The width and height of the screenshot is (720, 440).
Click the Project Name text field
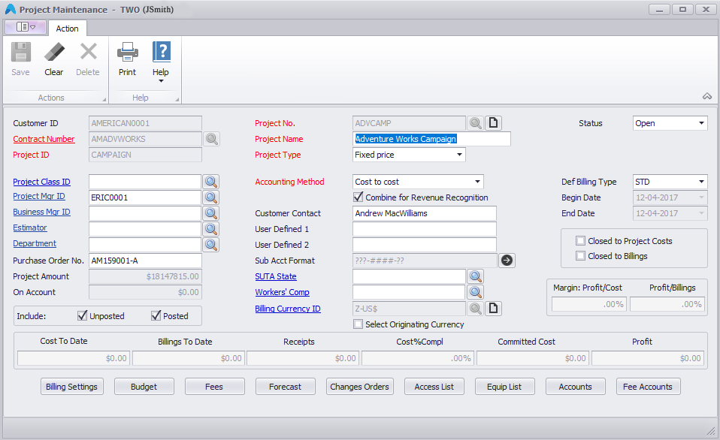(431, 139)
